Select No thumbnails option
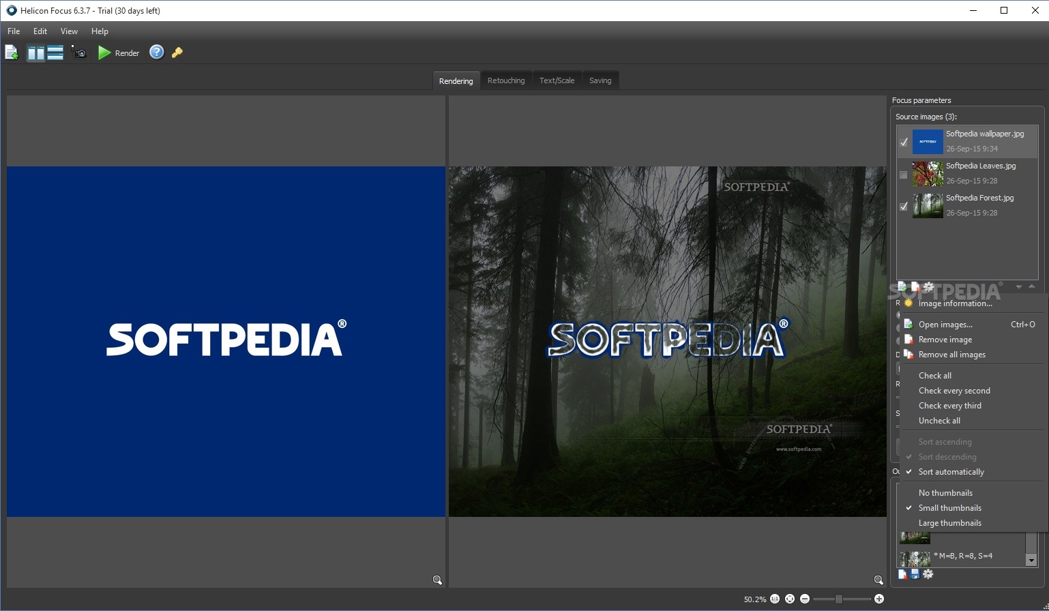The width and height of the screenshot is (1049, 611). [973, 493]
